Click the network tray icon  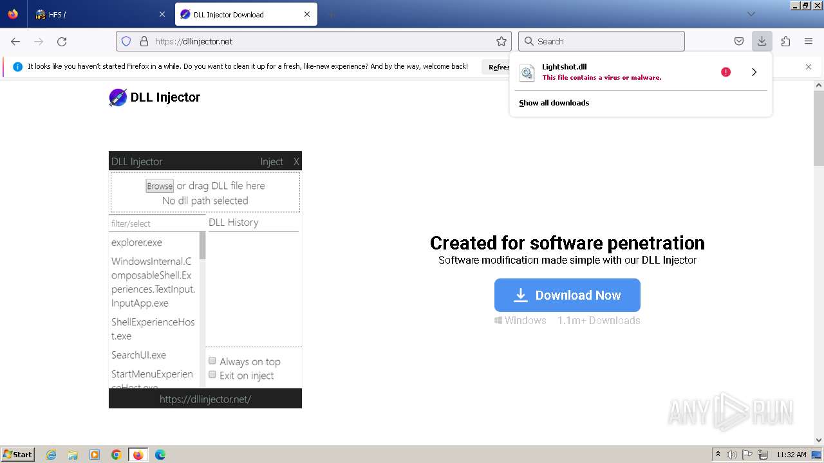click(763, 455)
